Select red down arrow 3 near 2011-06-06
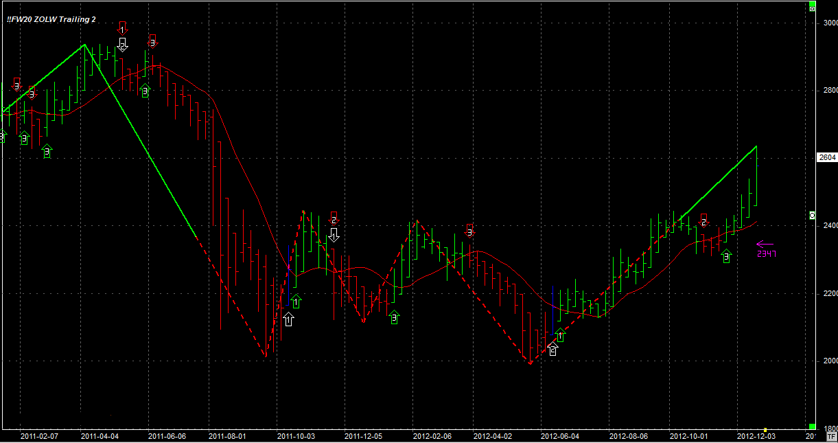This screenshot has height=443, width=838. tap(153, 41)
